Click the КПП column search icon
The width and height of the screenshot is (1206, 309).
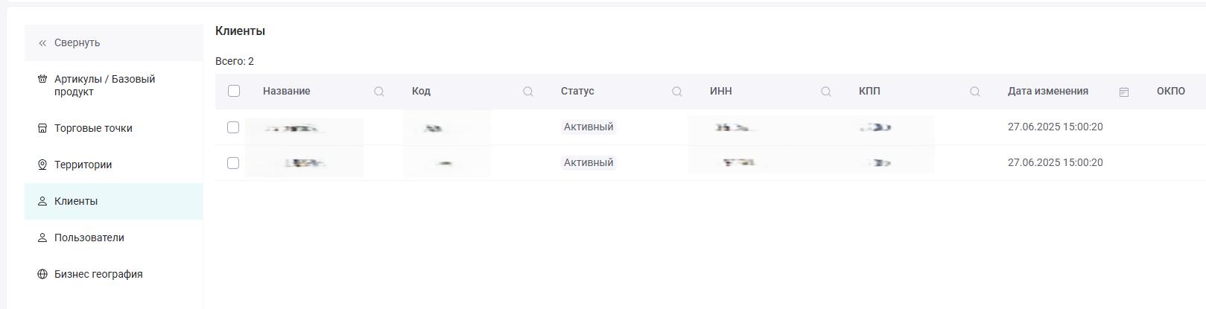coord(975,92)
